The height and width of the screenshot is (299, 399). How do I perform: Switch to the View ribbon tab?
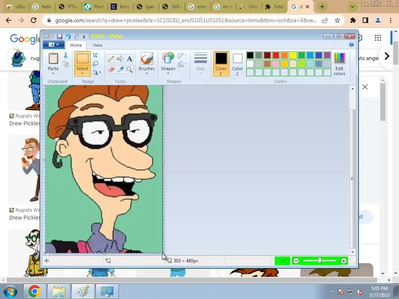click(x=97, y=45)
